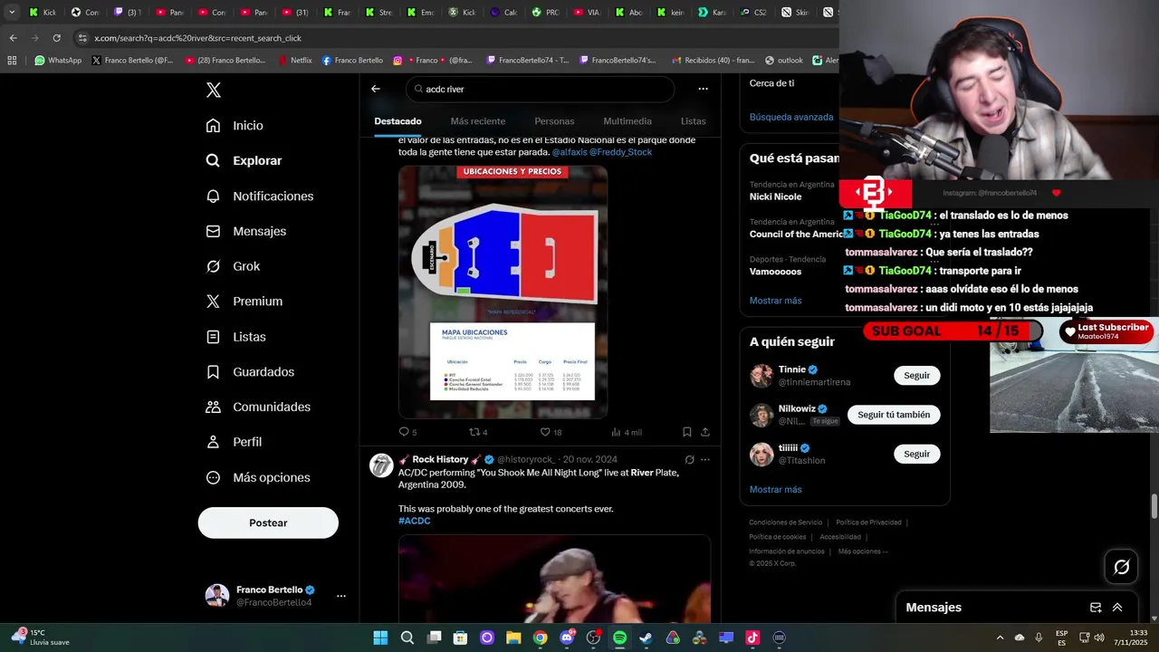
Task: Switch to Multimedia tab
Action: coord(627,121)
